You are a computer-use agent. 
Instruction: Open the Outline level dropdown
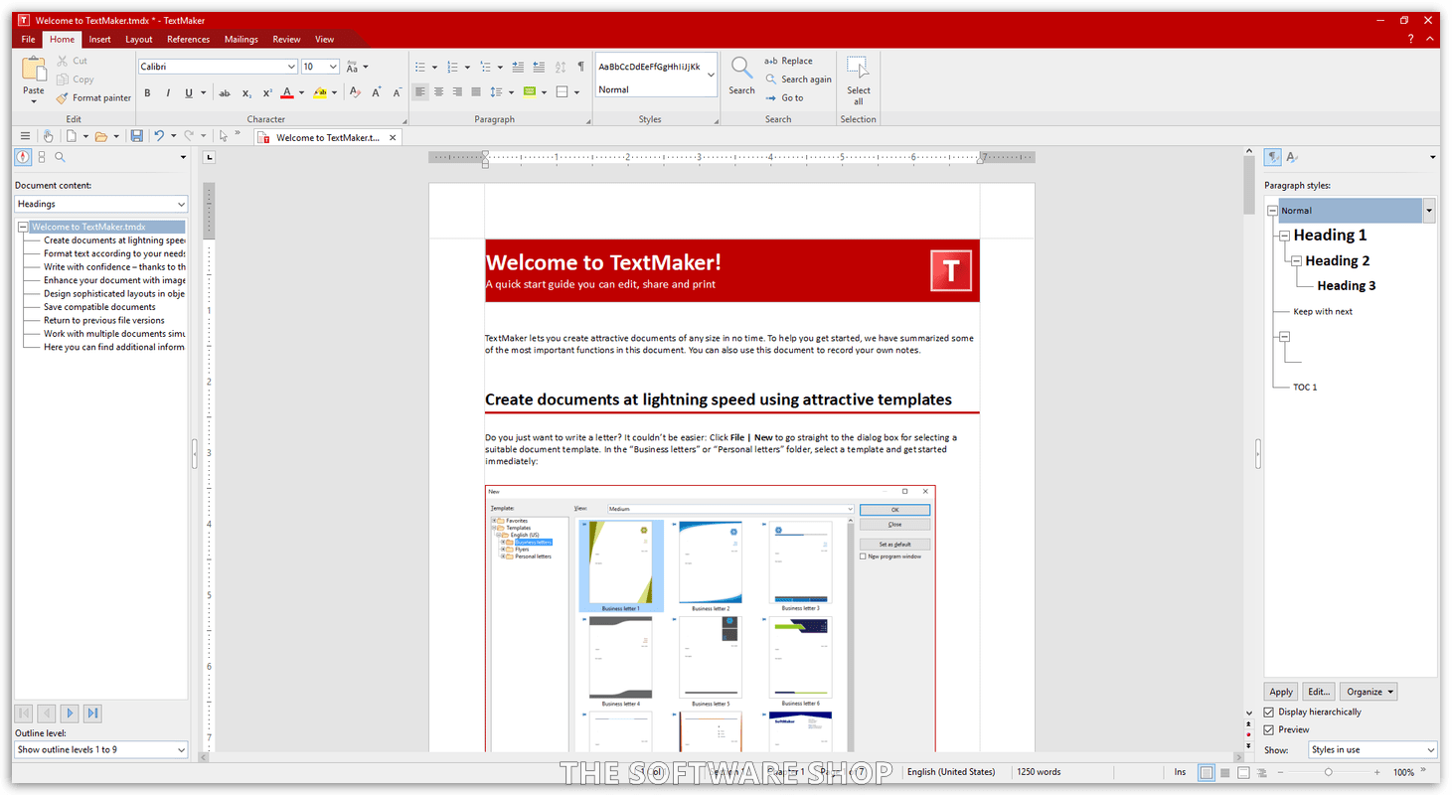[x=100, y=750]
